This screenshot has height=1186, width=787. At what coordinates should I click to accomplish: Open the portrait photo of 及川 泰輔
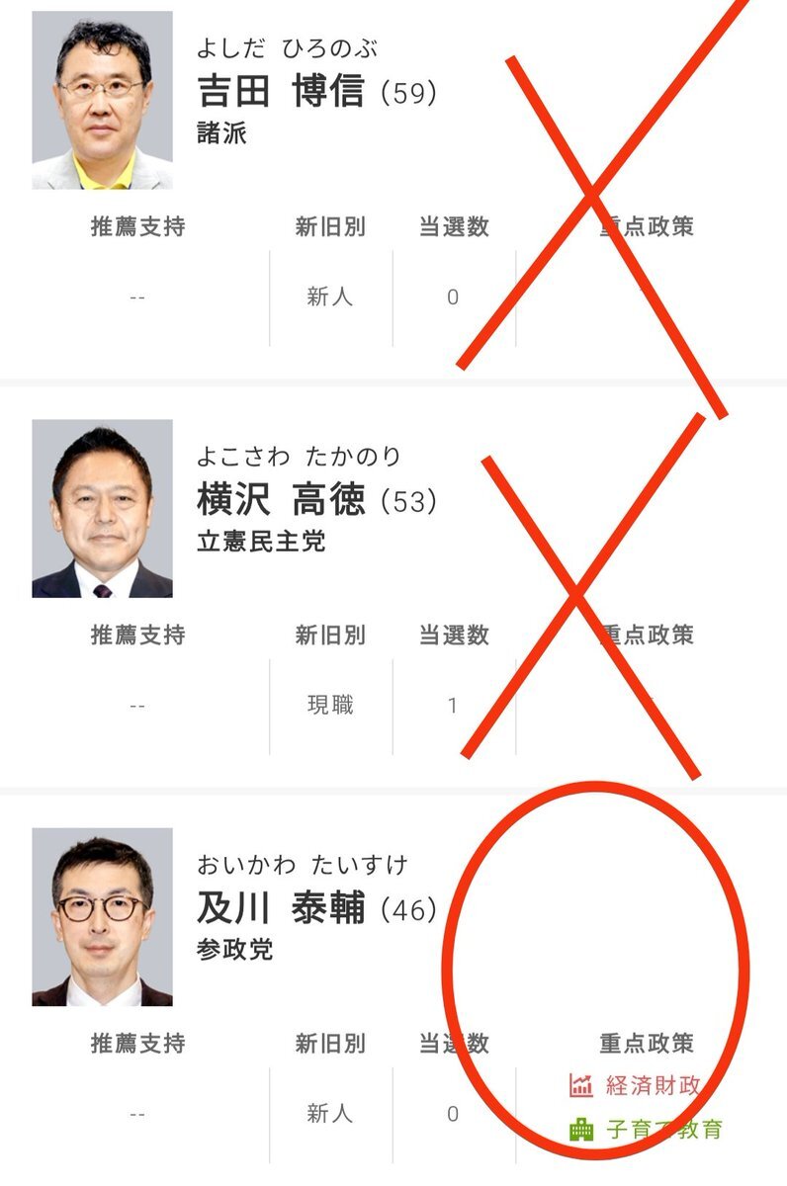[x=102, y=917]
